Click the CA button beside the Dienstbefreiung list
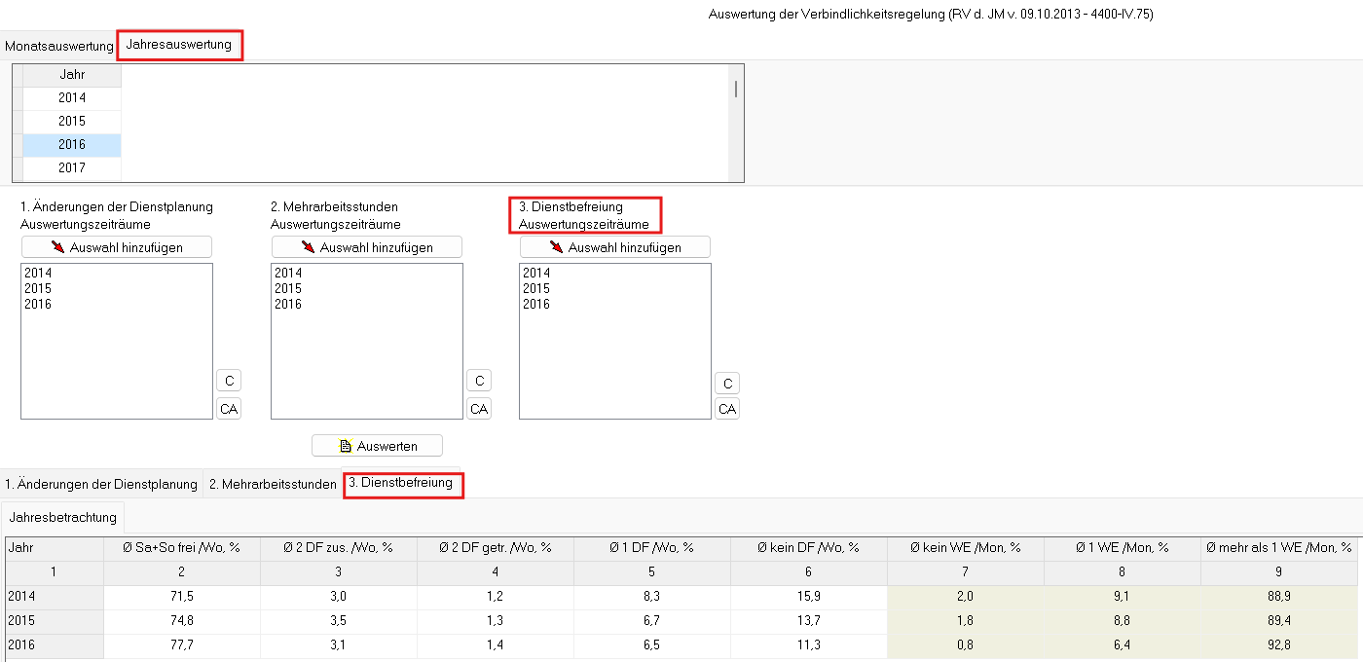Viewport: 1363px width, 662px height. pos(727,409)
